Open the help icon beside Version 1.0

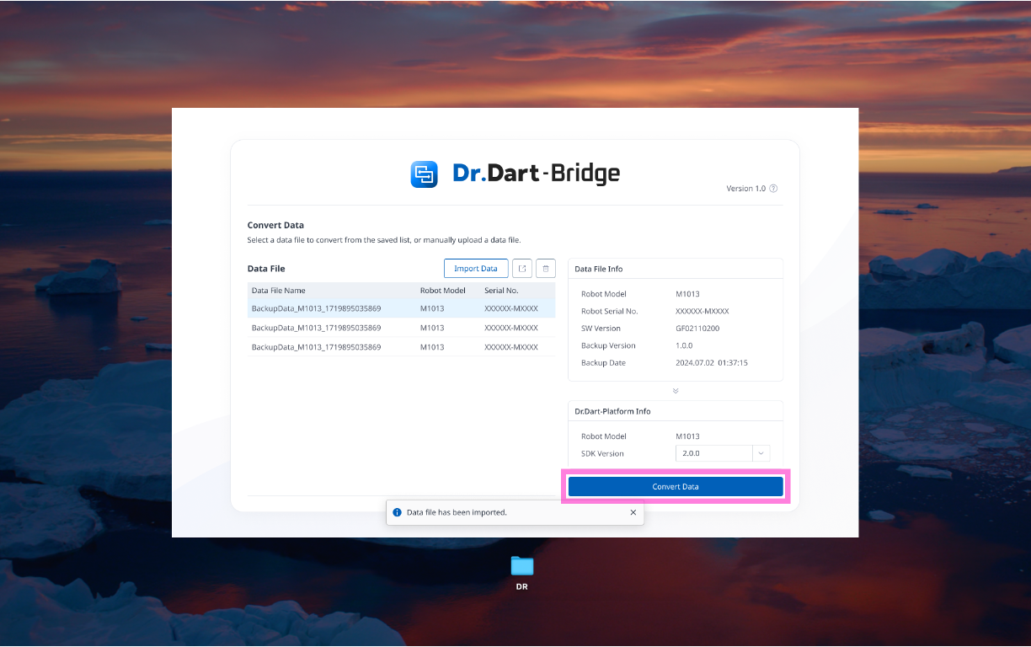click(773, 189)
